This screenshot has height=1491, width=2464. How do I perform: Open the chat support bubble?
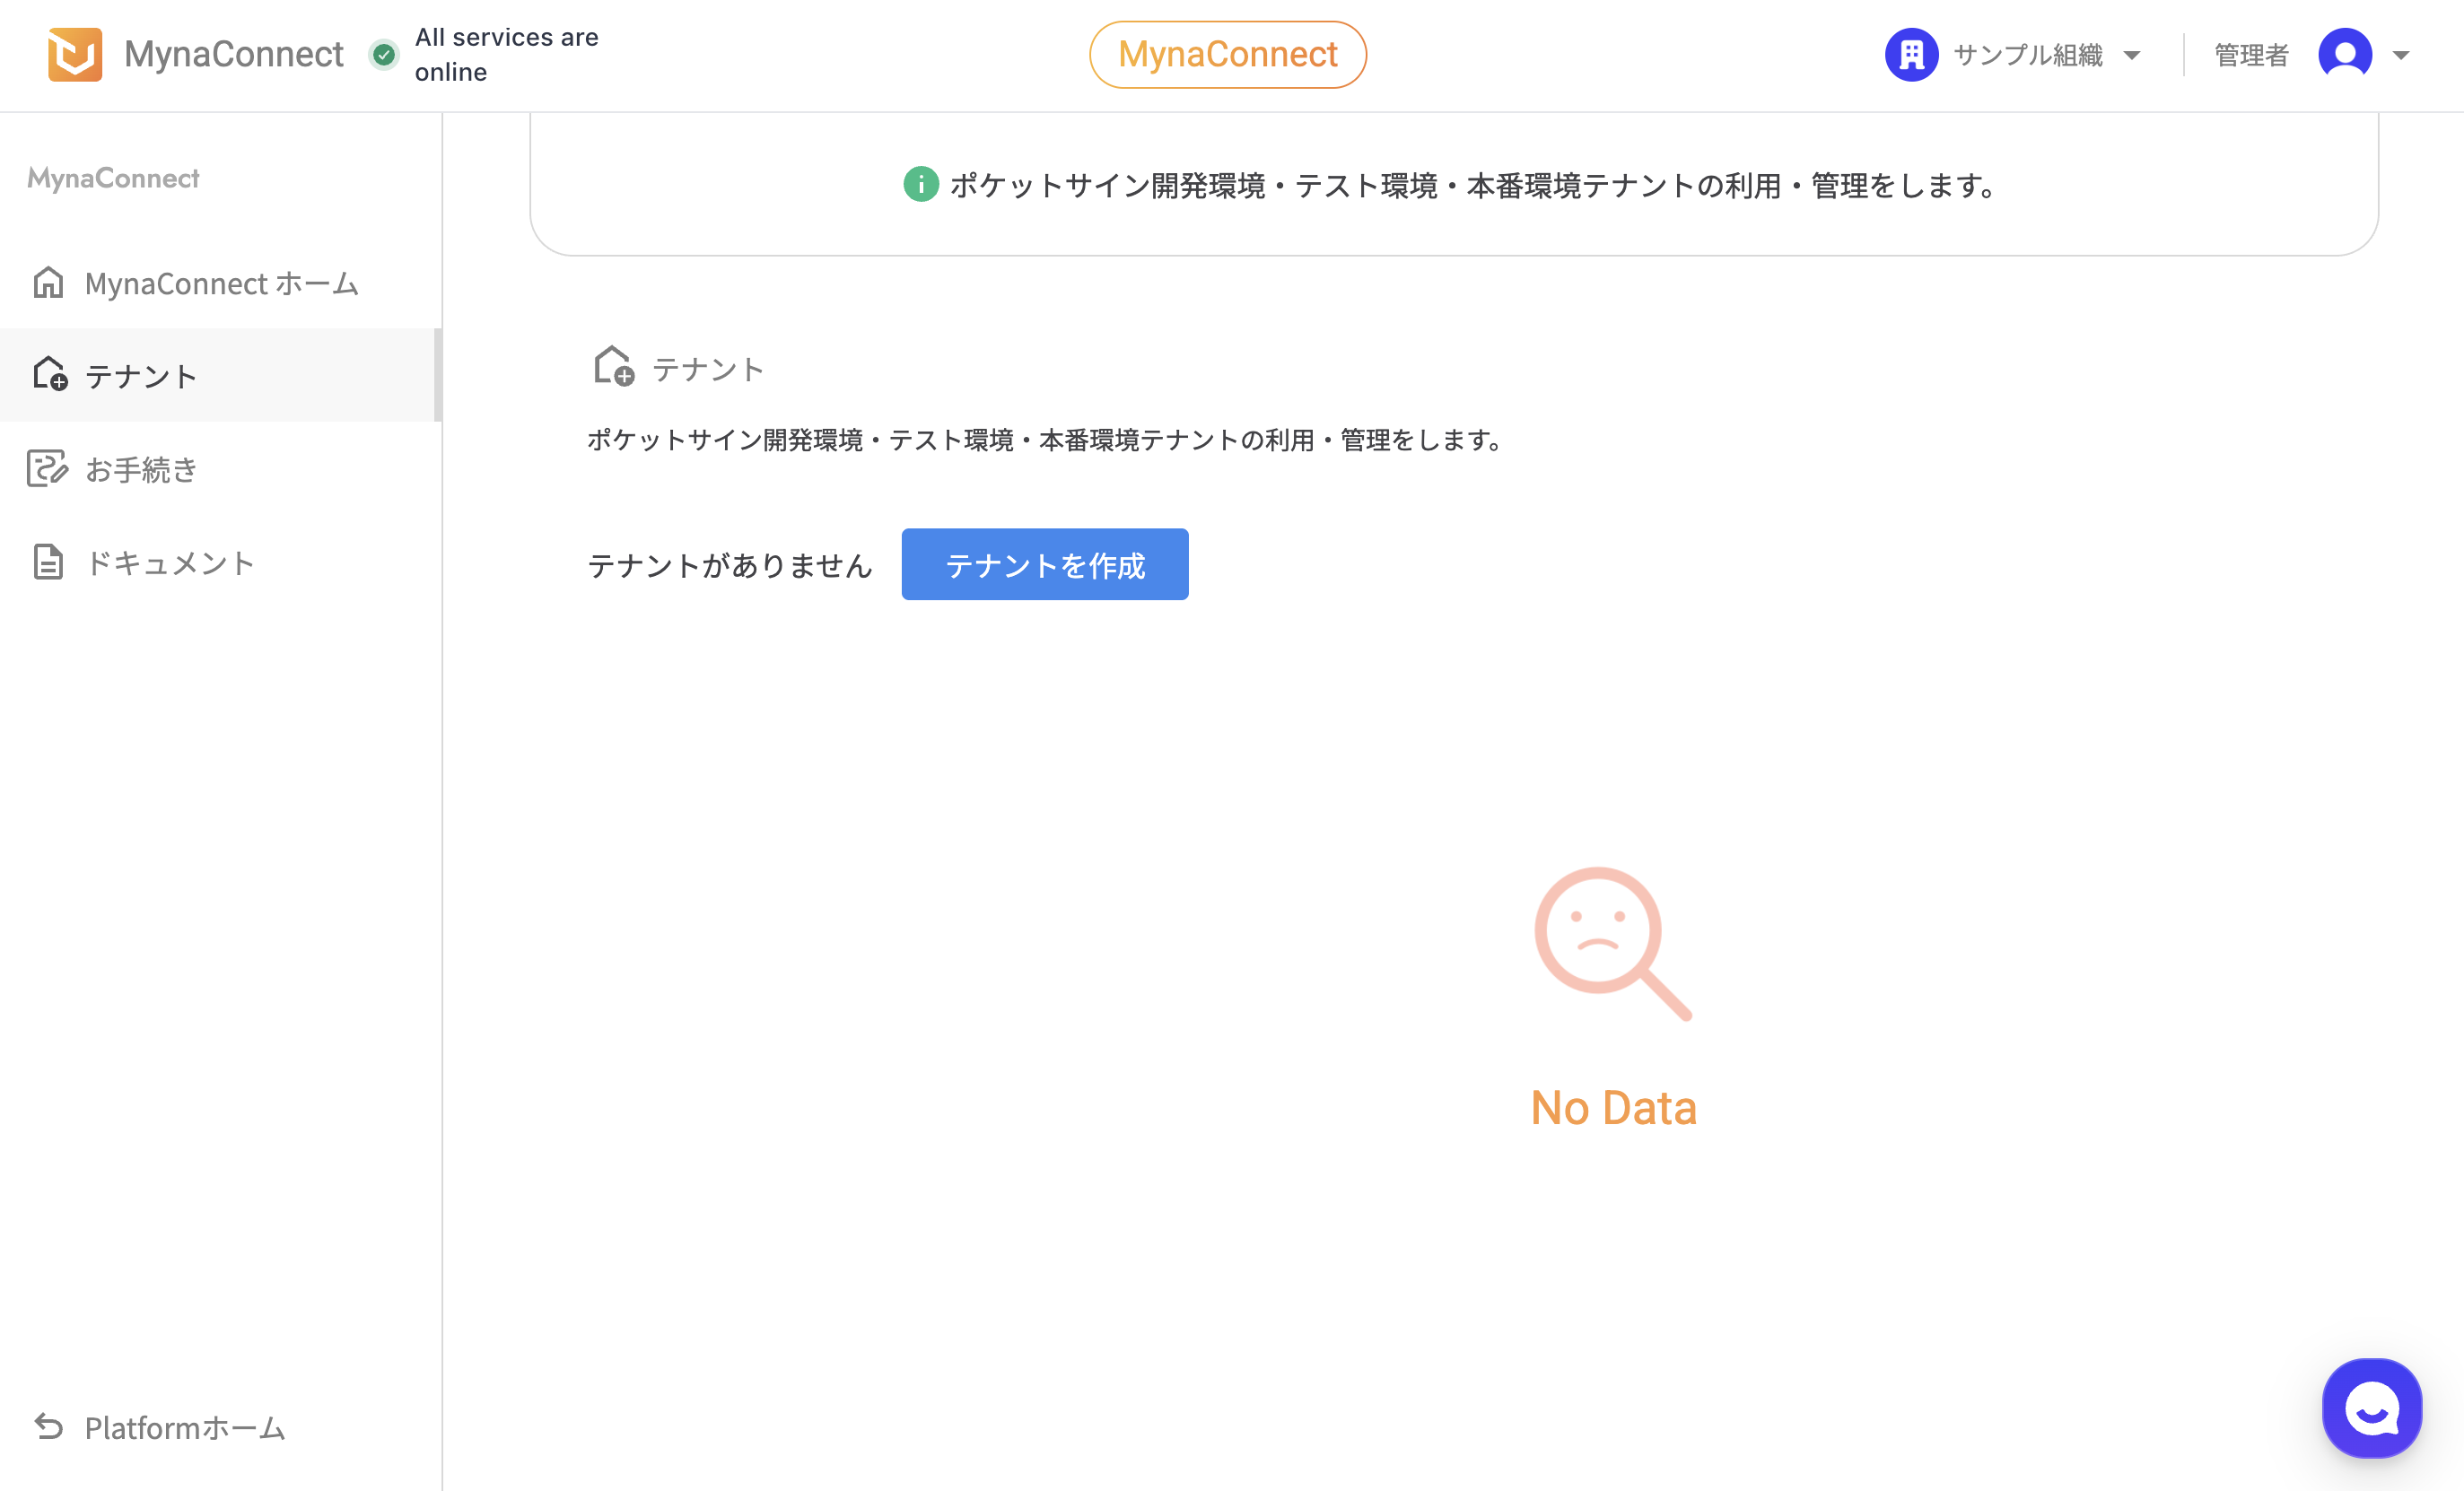tap(2372, 1408)
